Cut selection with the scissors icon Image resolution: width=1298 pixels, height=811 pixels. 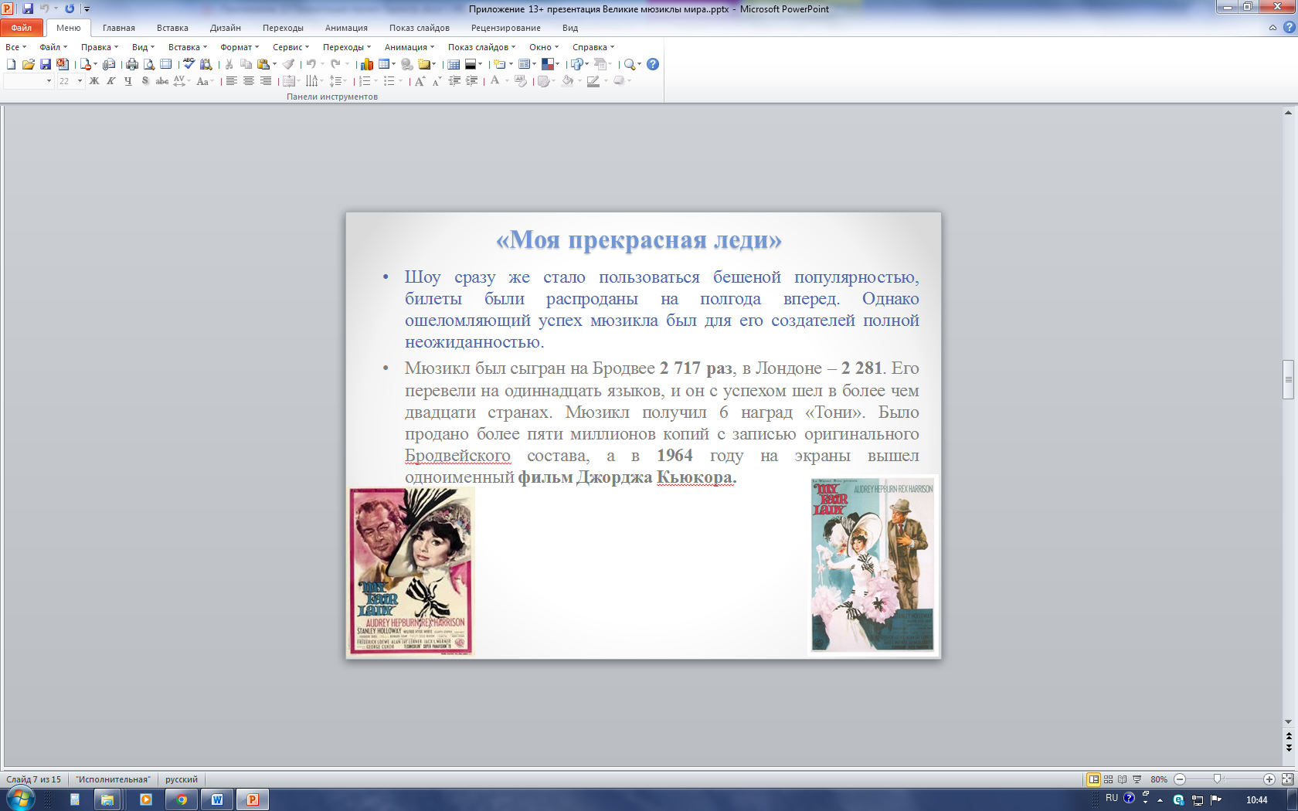point(229,64)
